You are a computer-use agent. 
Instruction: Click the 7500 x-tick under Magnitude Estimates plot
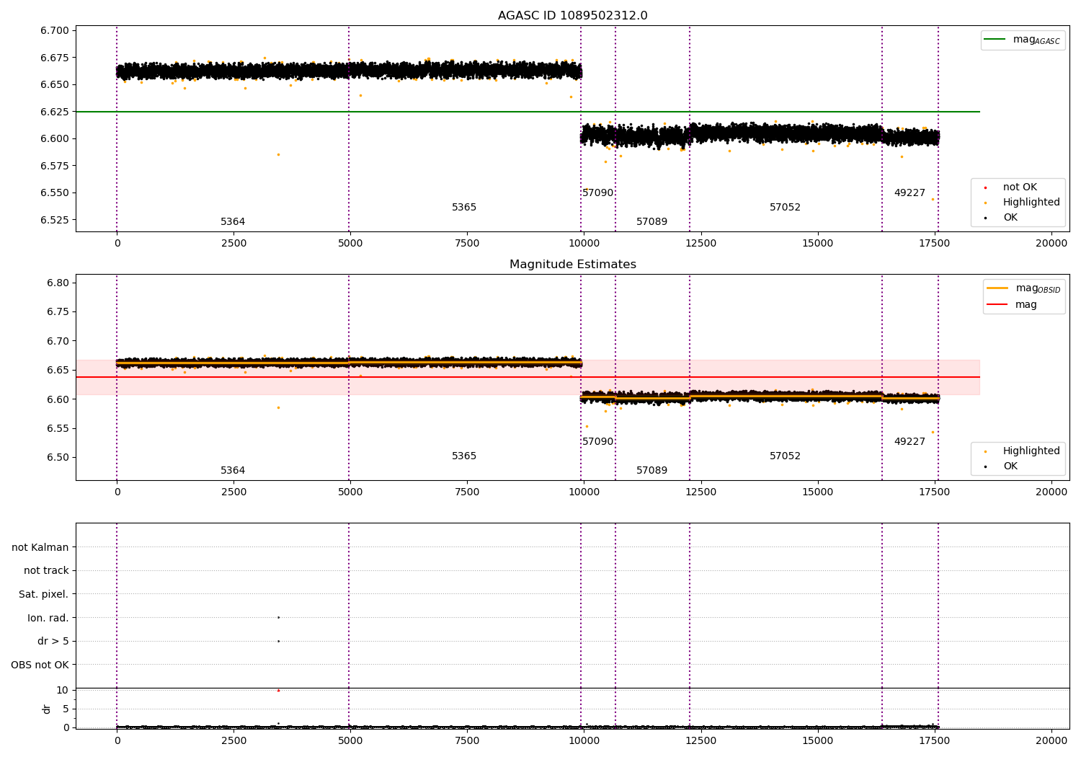[467, 492]
